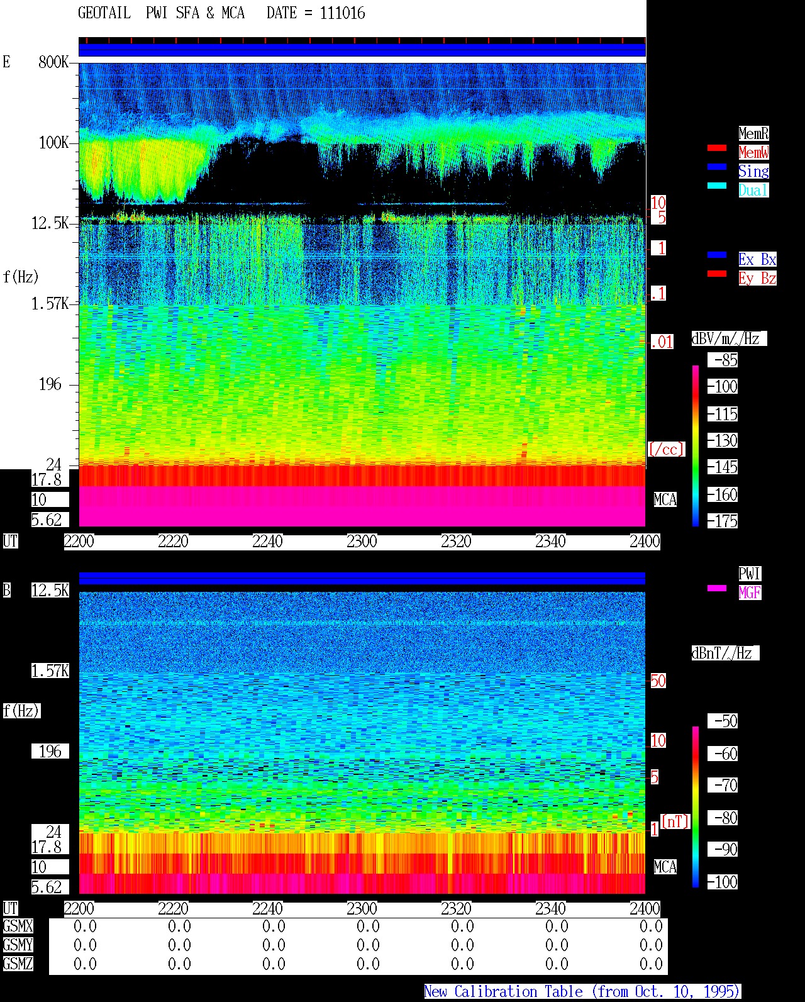
Task: Click the New Calibration Table link
Action: 582,992
